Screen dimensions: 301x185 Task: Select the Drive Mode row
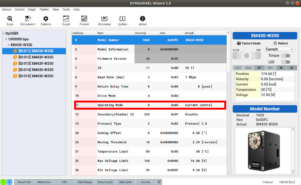click(149, 96)
